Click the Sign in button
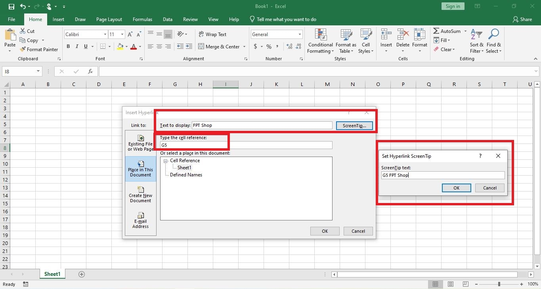The width and height of the screenshot is (541, 289). coord(453,6)
